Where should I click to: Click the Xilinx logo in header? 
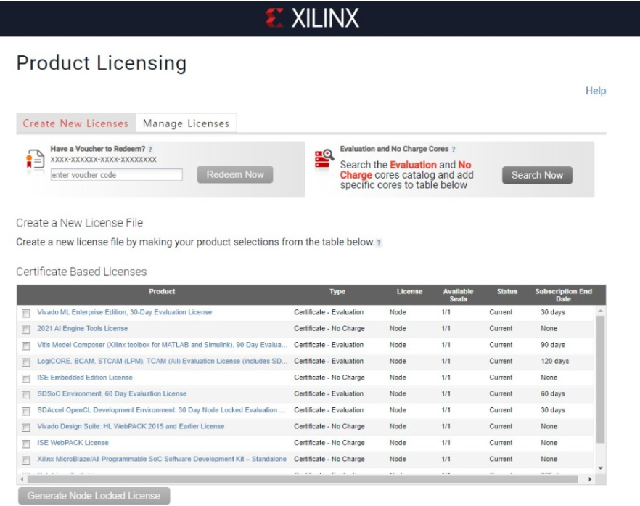tap(312, 18)
